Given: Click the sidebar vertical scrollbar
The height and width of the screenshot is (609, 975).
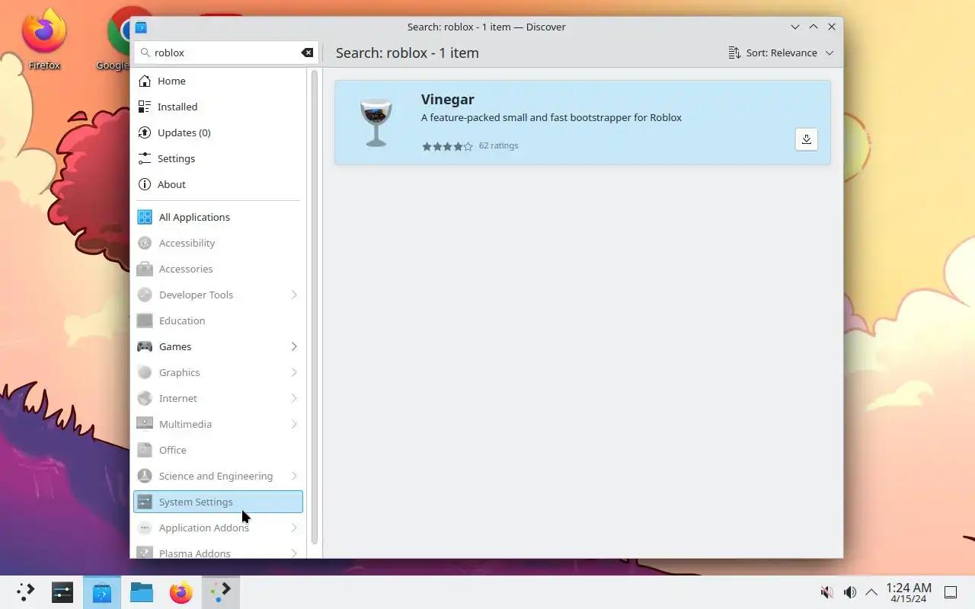Looking at the screenshot, I should pos(314,307).
